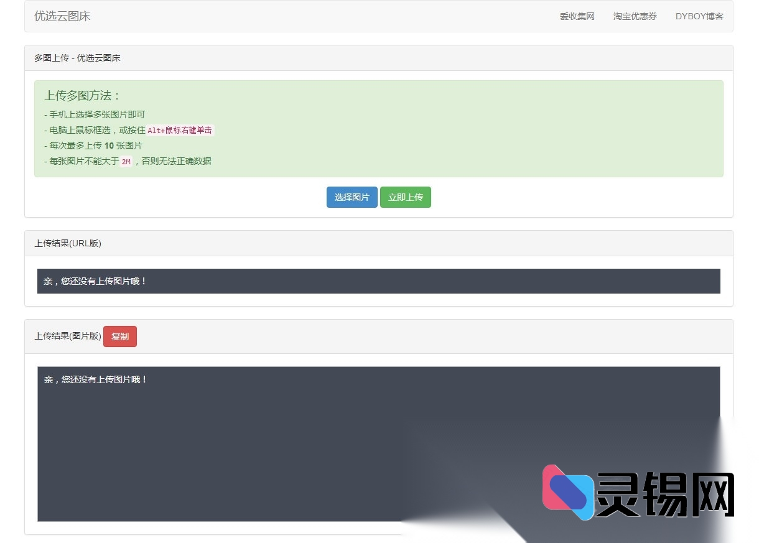Click the 2M highlighted size label
This screenshot has width=759, height=543.
[126, 160]
